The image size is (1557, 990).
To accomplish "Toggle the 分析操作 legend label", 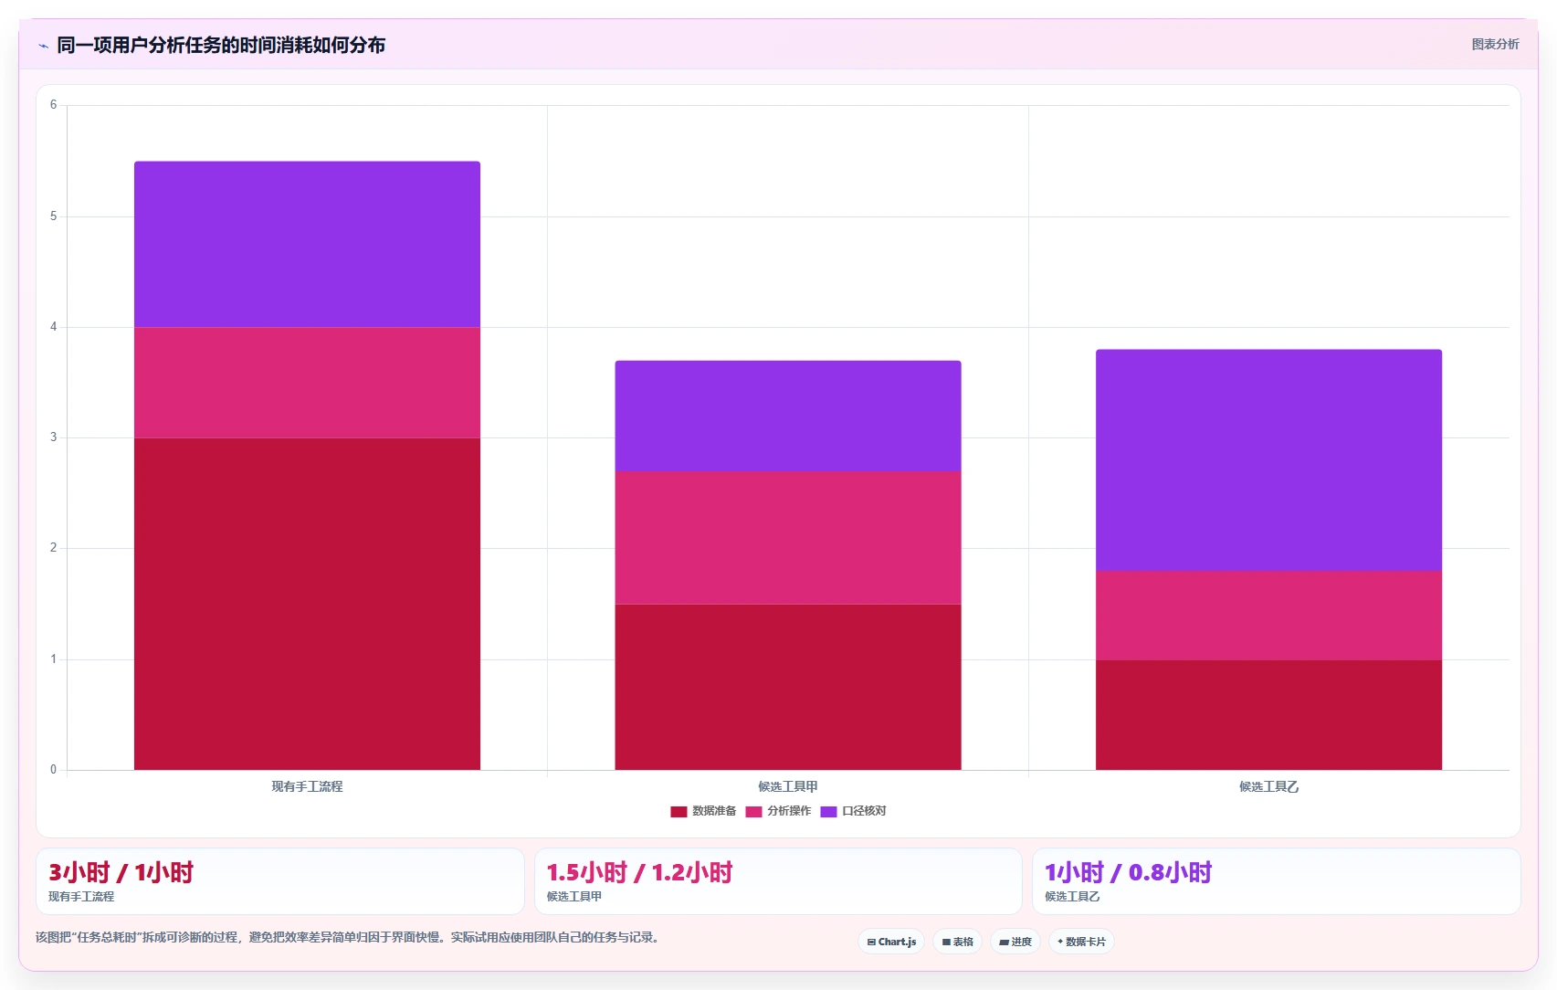I will click(789, 811).
